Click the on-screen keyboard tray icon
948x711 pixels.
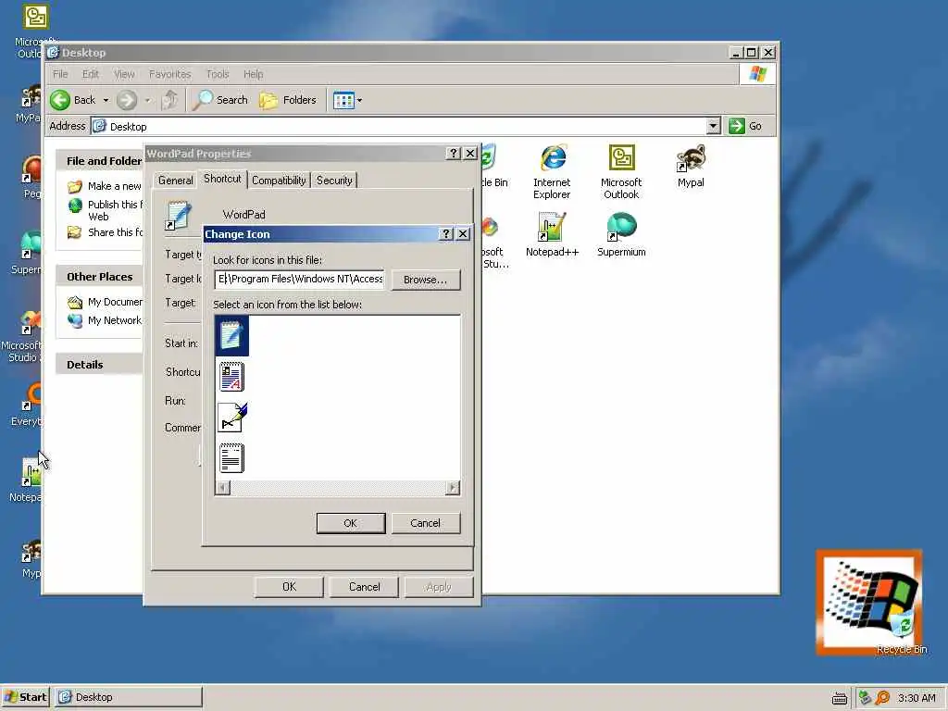click(x=839, y=698)
